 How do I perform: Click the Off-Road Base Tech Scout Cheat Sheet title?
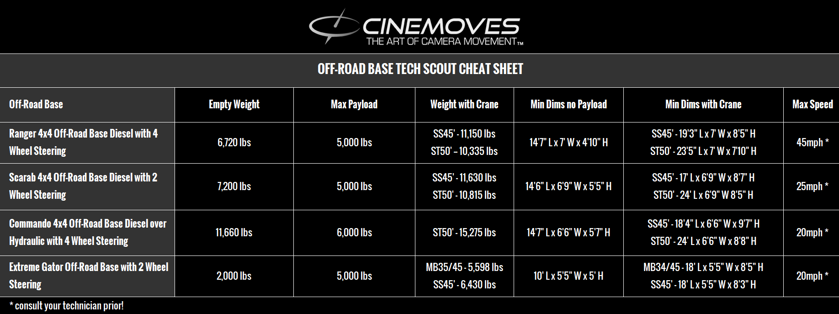click(x=420, y=69)
